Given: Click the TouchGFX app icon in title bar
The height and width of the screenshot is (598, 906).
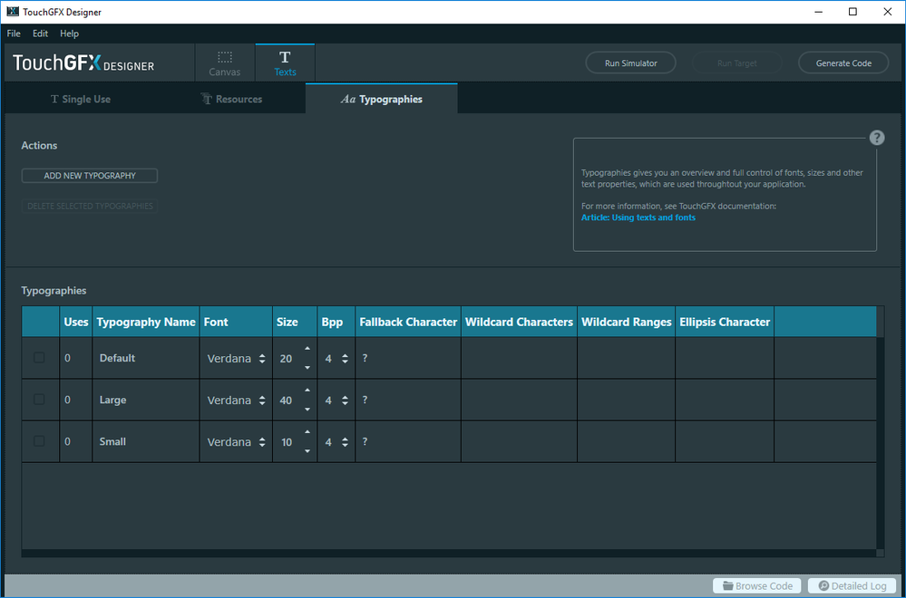Looking at the screenshot, I should click(x=13, y=12).
